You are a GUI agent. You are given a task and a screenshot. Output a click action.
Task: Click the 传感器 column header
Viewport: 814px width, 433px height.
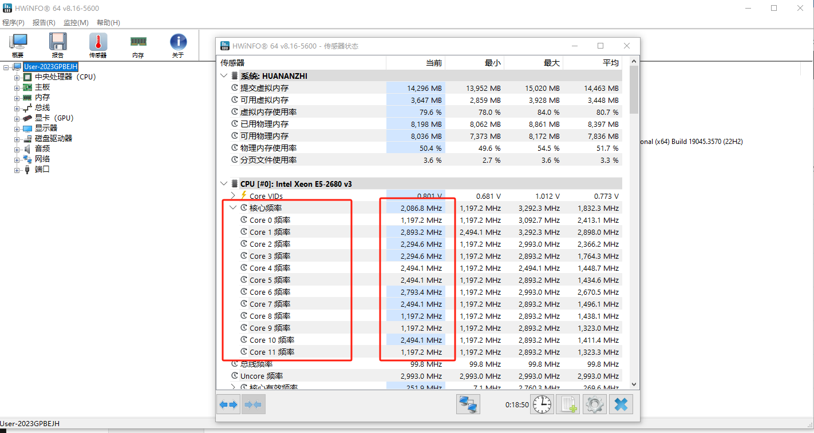pos(301,63)
